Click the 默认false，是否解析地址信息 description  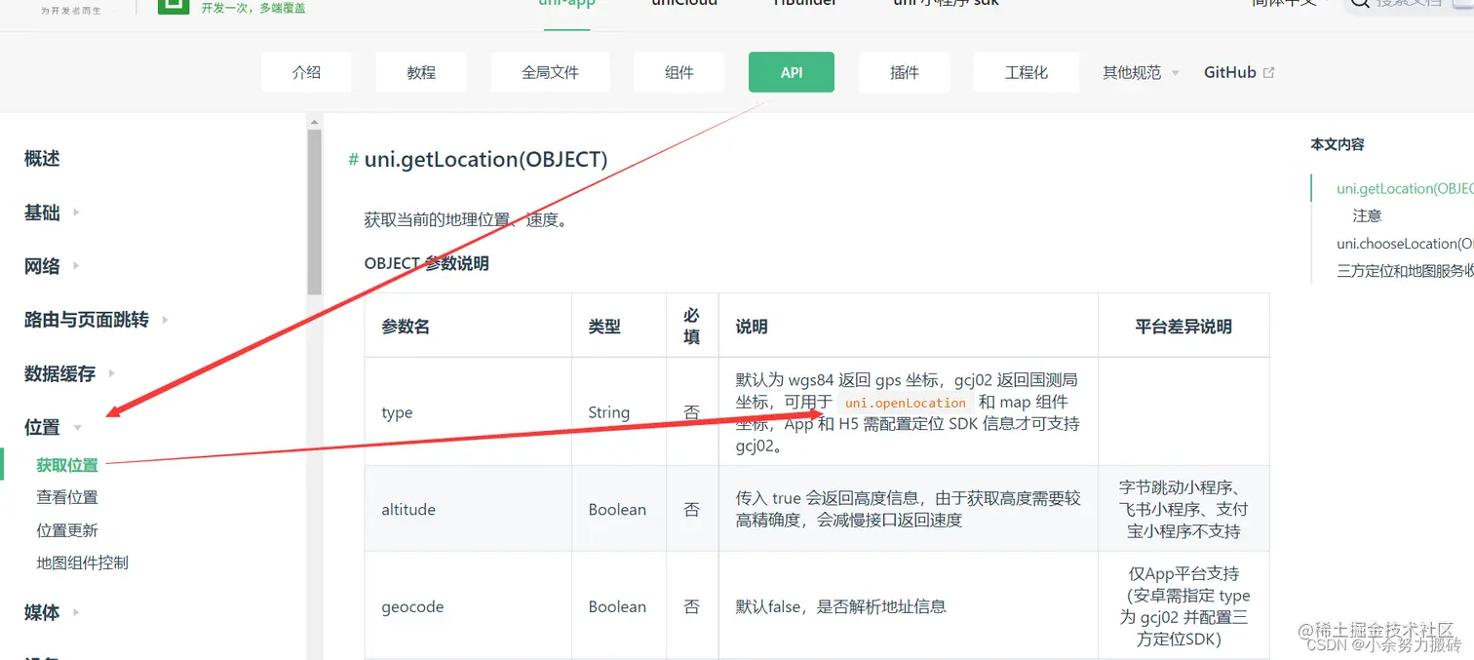[840, 606]
